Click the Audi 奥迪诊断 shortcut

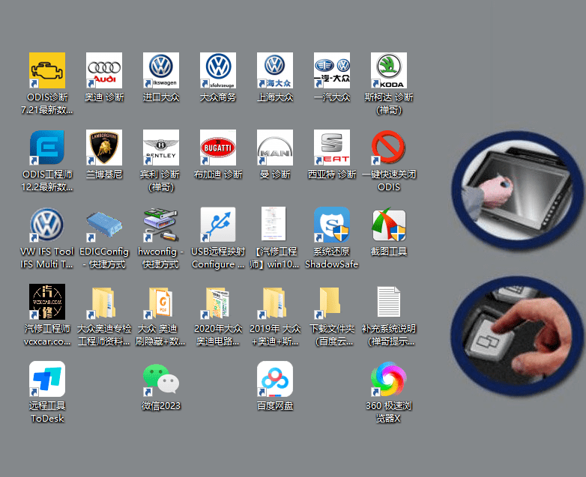pyautogui.click(x=104, y=71)
